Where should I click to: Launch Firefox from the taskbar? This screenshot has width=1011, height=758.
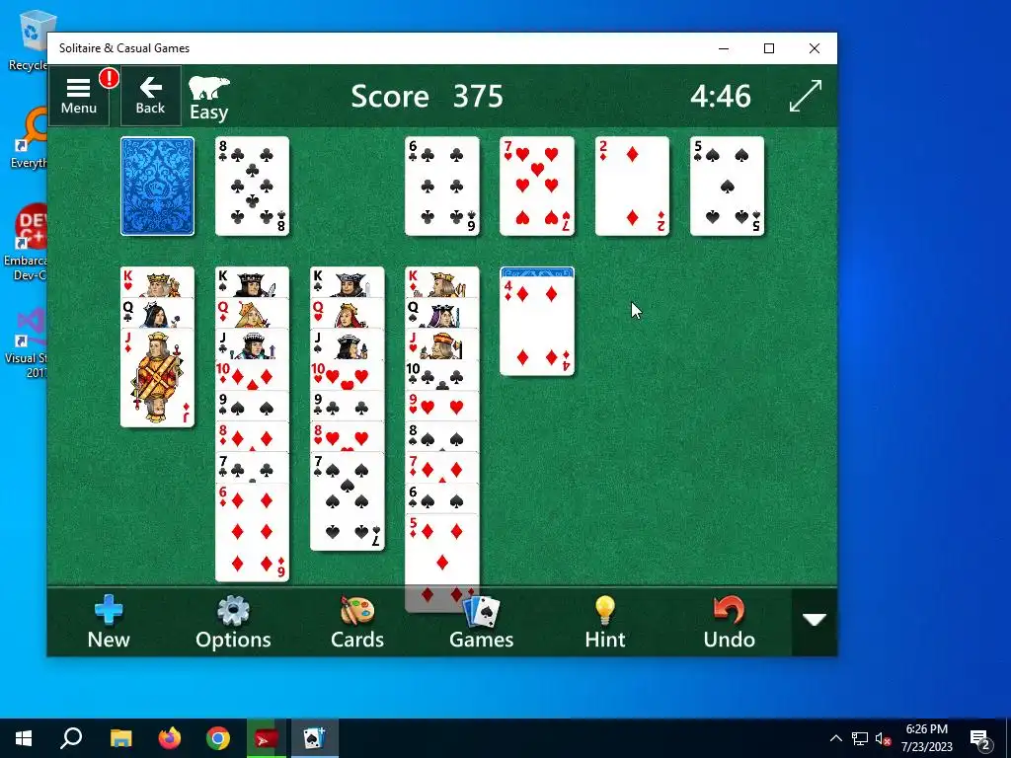click(170, 738)
